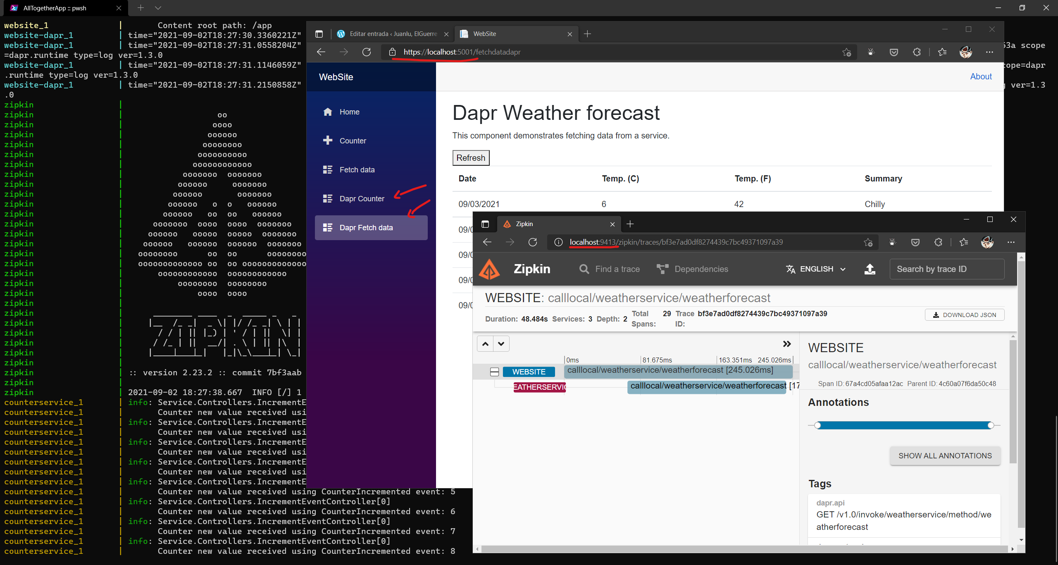Expand span detail panel with double chevron

point(786,344)
